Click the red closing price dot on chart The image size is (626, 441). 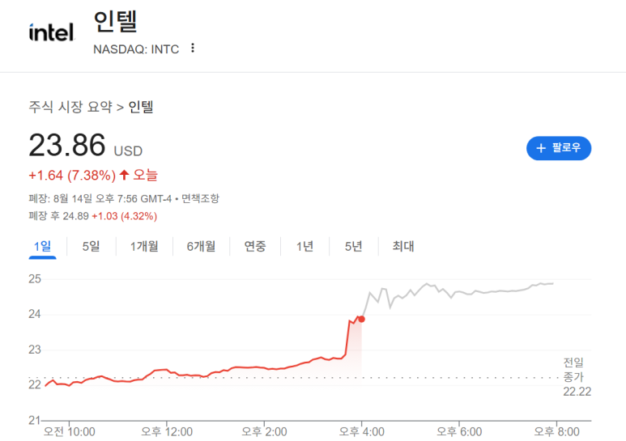pos(361,319)
